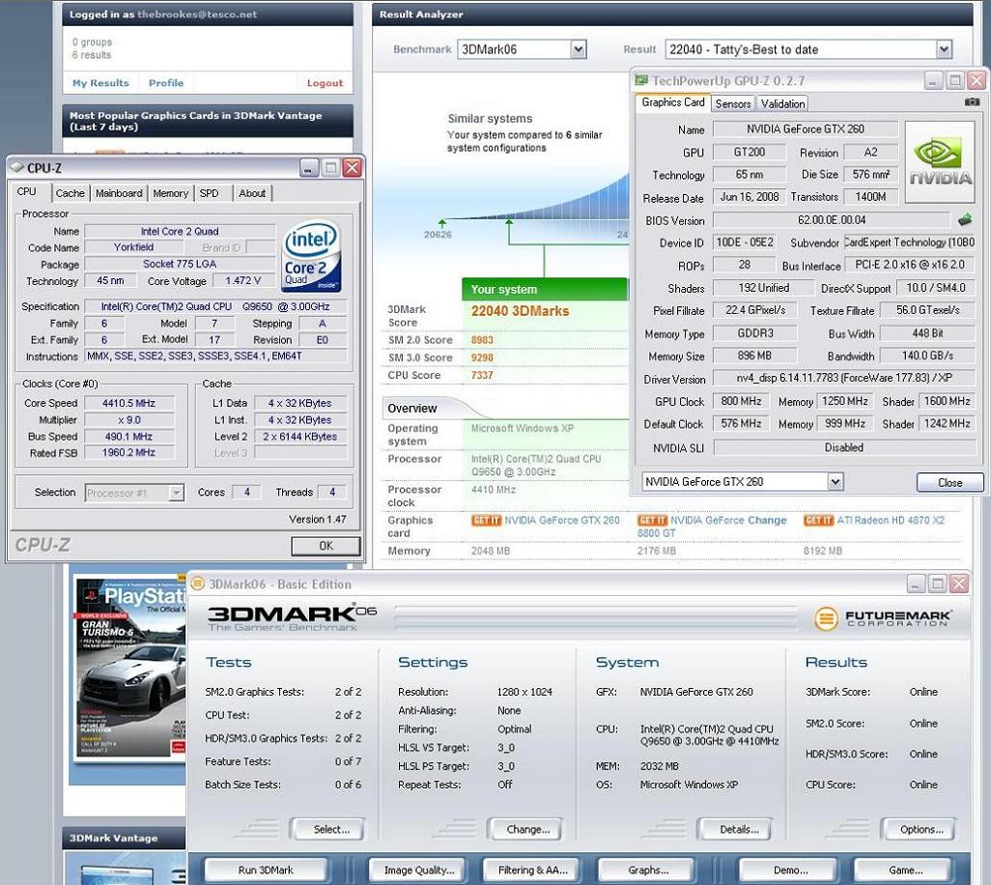The image size is (991, 885).
Task: Open the My Results link
Action: pos(100,83)
